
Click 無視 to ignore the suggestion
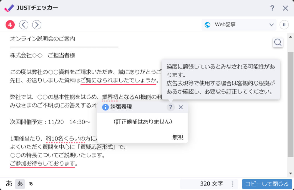pyautogui.click(x=178, y=137)
